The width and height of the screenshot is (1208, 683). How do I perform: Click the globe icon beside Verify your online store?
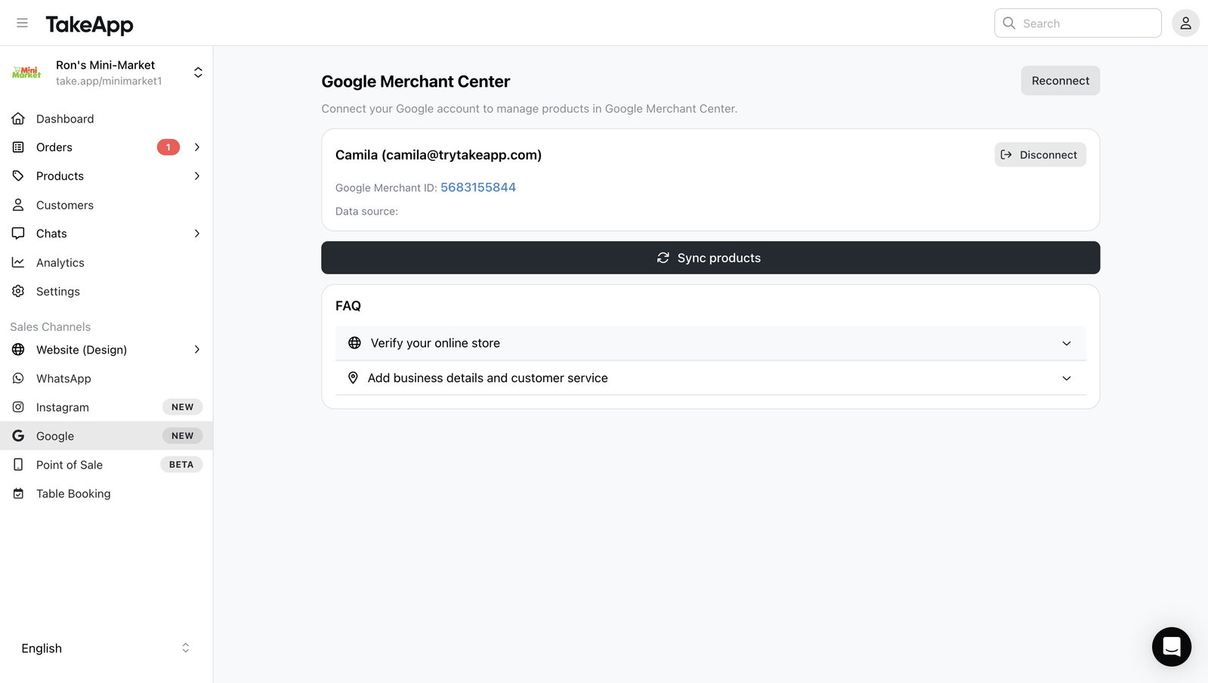(x=354, y=343)
